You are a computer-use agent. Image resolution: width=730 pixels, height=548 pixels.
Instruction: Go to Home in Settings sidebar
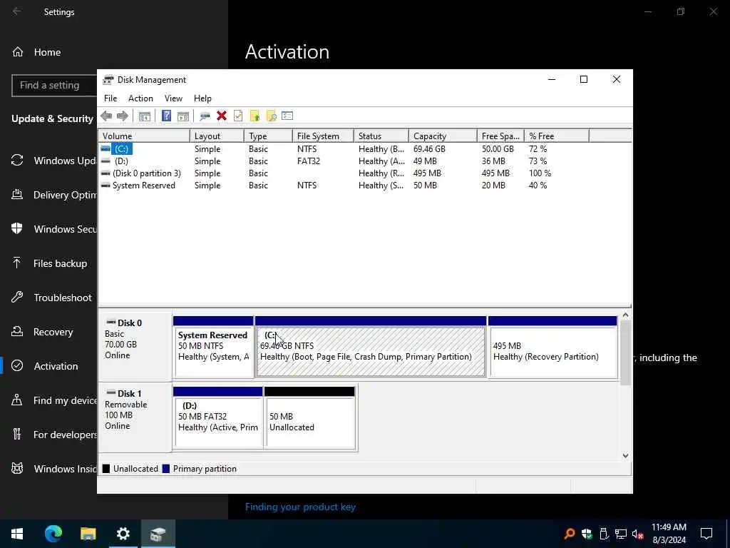pyautogui.click(x=47, y=52)
